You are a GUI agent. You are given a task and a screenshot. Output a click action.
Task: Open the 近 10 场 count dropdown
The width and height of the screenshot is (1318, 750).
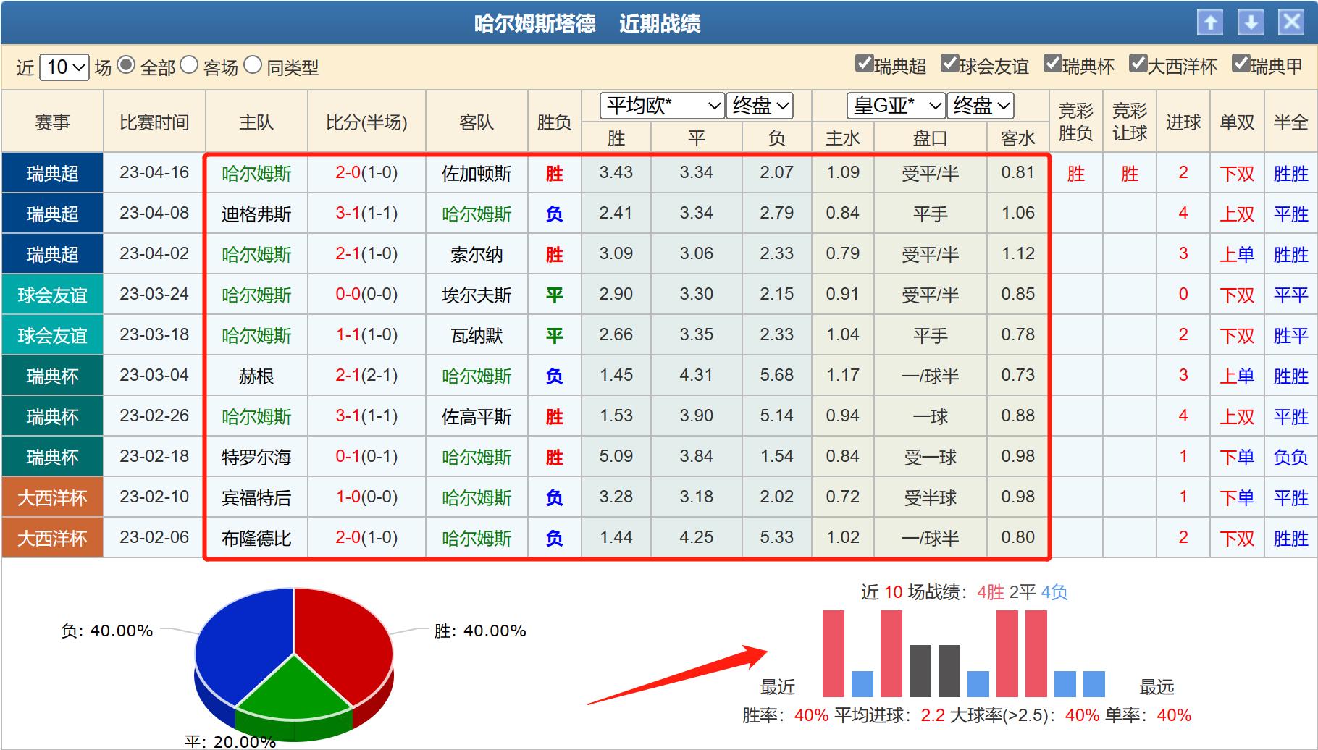tap(64, 67)
